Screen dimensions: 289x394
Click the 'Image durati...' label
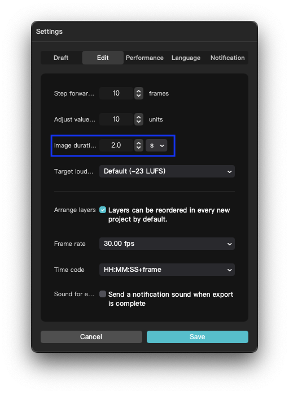click(x=75, y=145)
